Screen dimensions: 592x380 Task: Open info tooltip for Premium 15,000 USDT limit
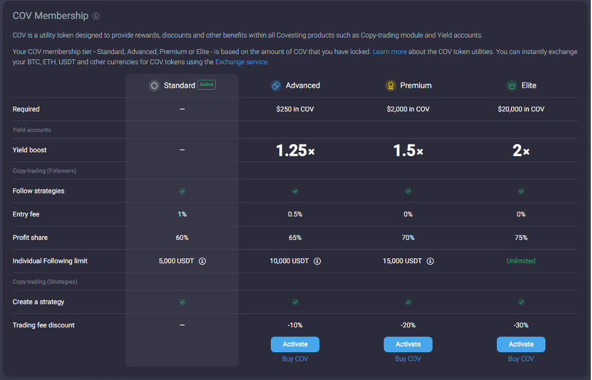pyautogui.click(x=430, y=261)
